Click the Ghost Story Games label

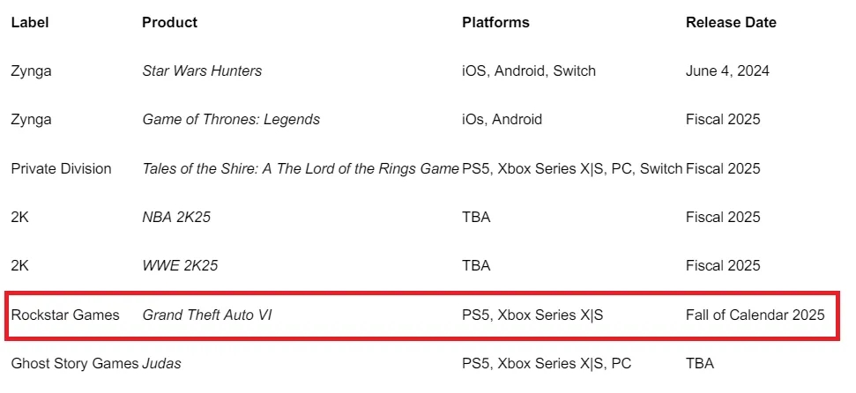75,363
